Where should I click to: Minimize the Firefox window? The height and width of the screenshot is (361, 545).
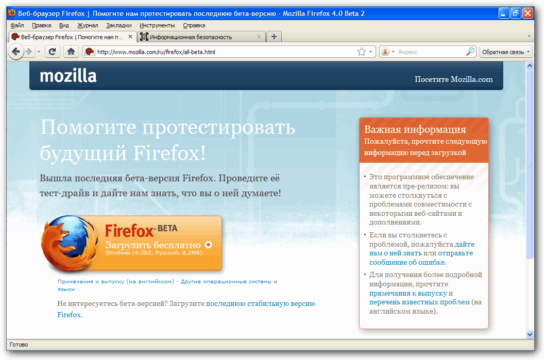(x=504, y=13)
